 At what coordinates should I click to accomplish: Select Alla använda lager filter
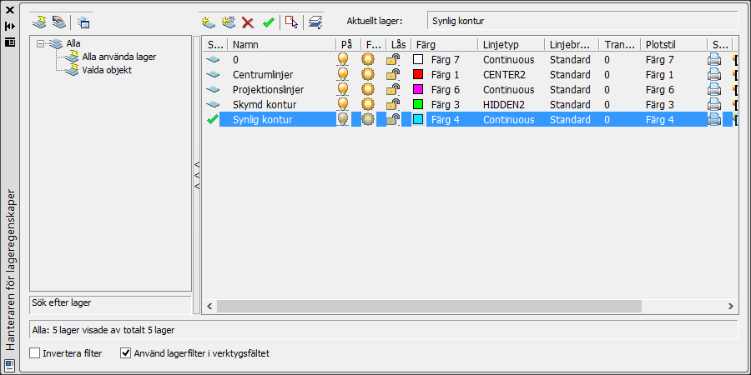pyautogui.click(x=118, y=57)
